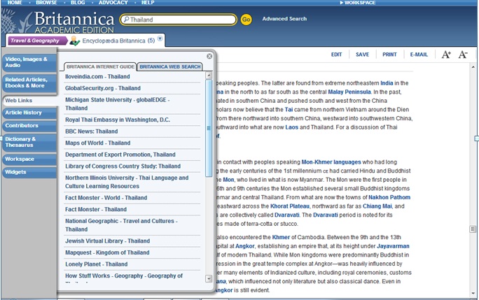
Task: Select the Britannica Internet Guide tab
Action: click(100, 66)
